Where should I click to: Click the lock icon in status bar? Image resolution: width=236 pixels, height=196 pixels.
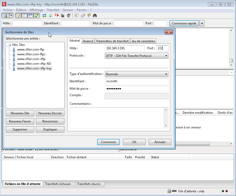coord(169,191)
